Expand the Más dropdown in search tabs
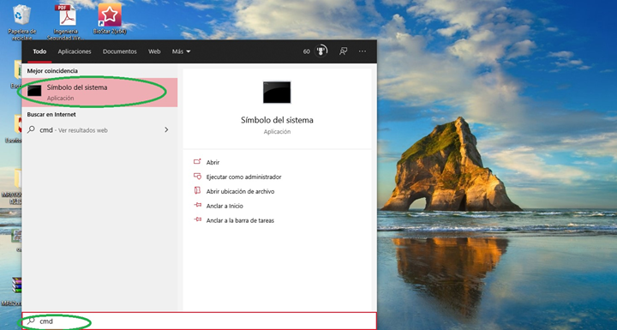 point(181,51)
